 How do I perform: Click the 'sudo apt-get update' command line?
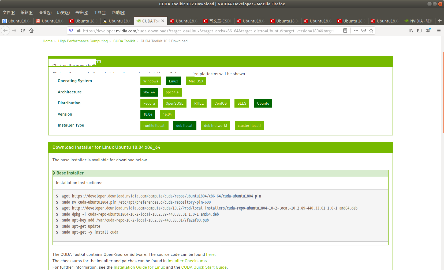(81, 226)
